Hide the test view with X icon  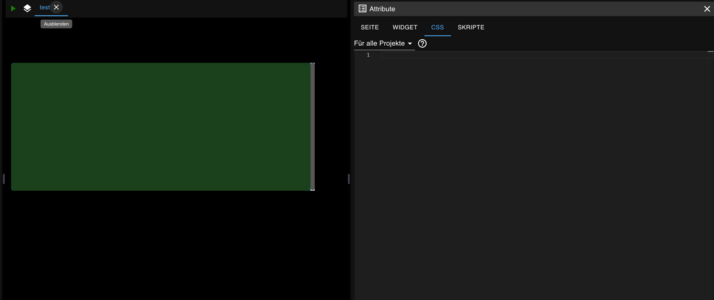(x=57, y=7)
